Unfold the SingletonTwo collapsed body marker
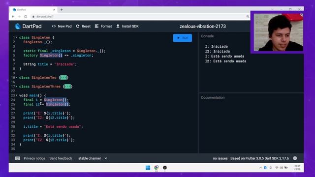 coord(63,78)
